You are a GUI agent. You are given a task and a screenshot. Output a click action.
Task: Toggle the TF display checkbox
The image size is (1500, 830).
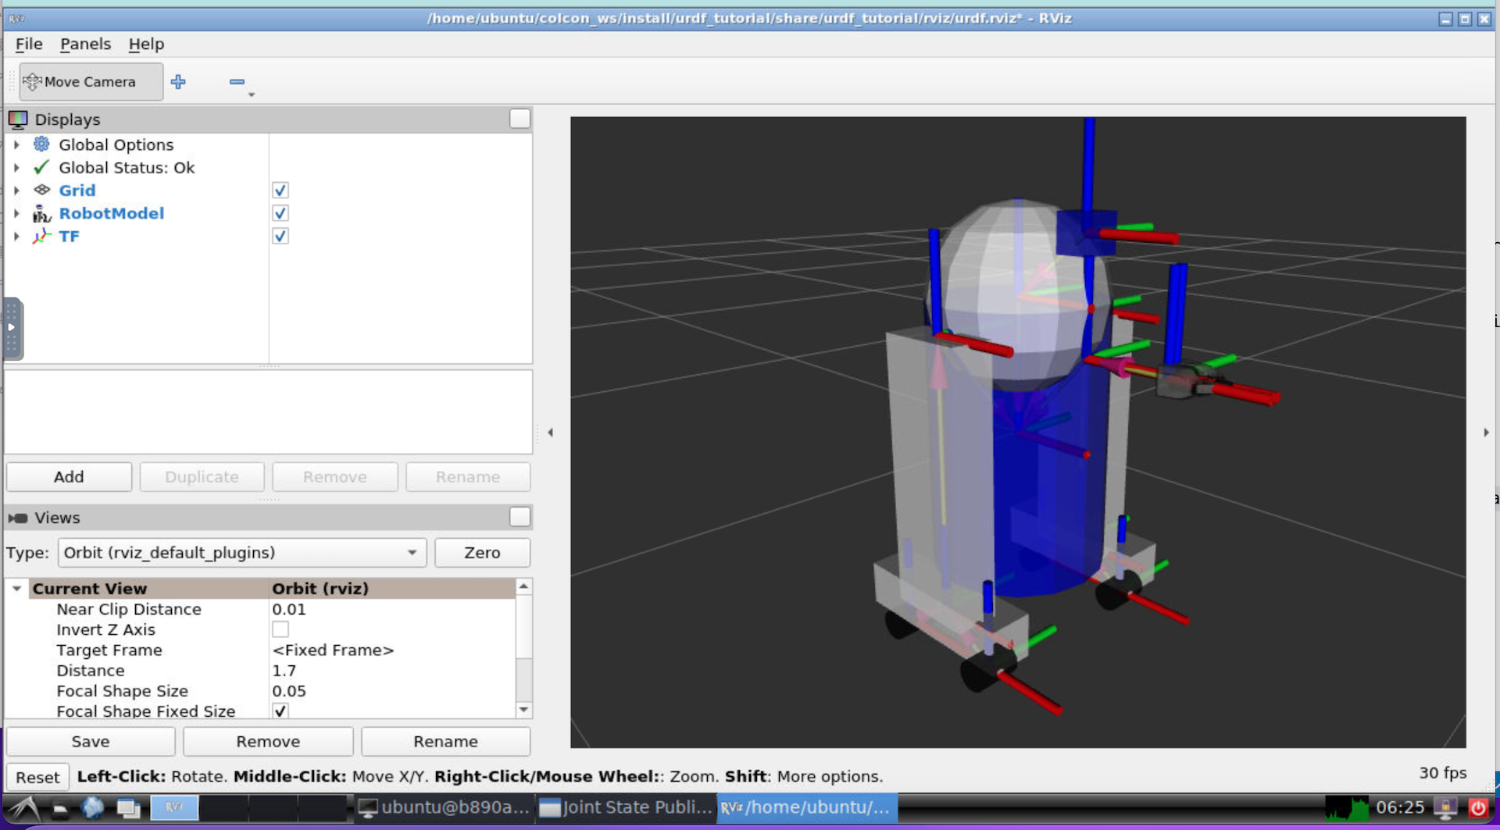pos(280,236)
